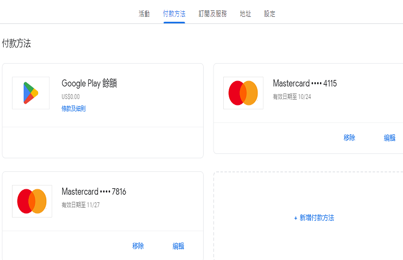Click the Google Play 餘額 title
The image size is (403, 260).
(89, 83)
